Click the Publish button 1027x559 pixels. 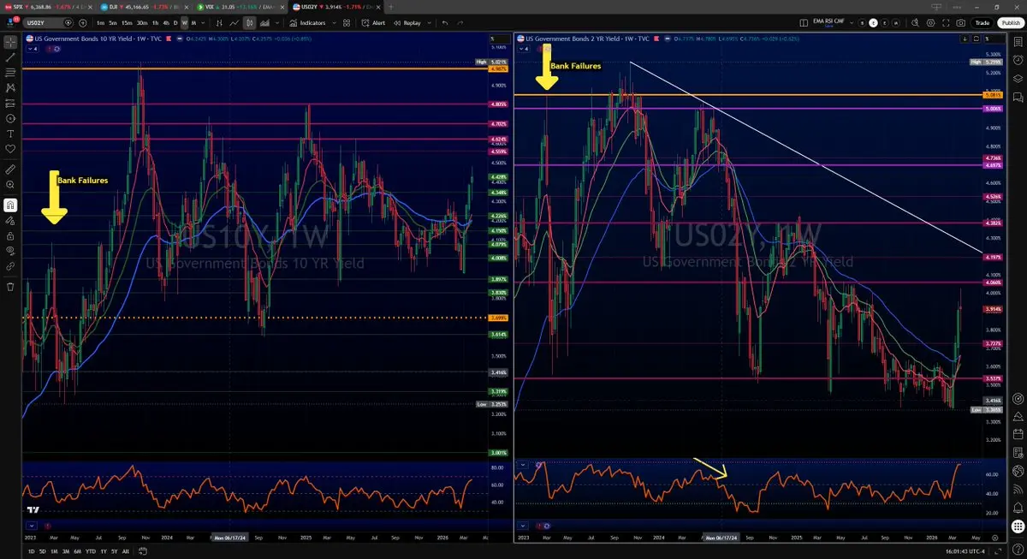(x=1011, y=21)
